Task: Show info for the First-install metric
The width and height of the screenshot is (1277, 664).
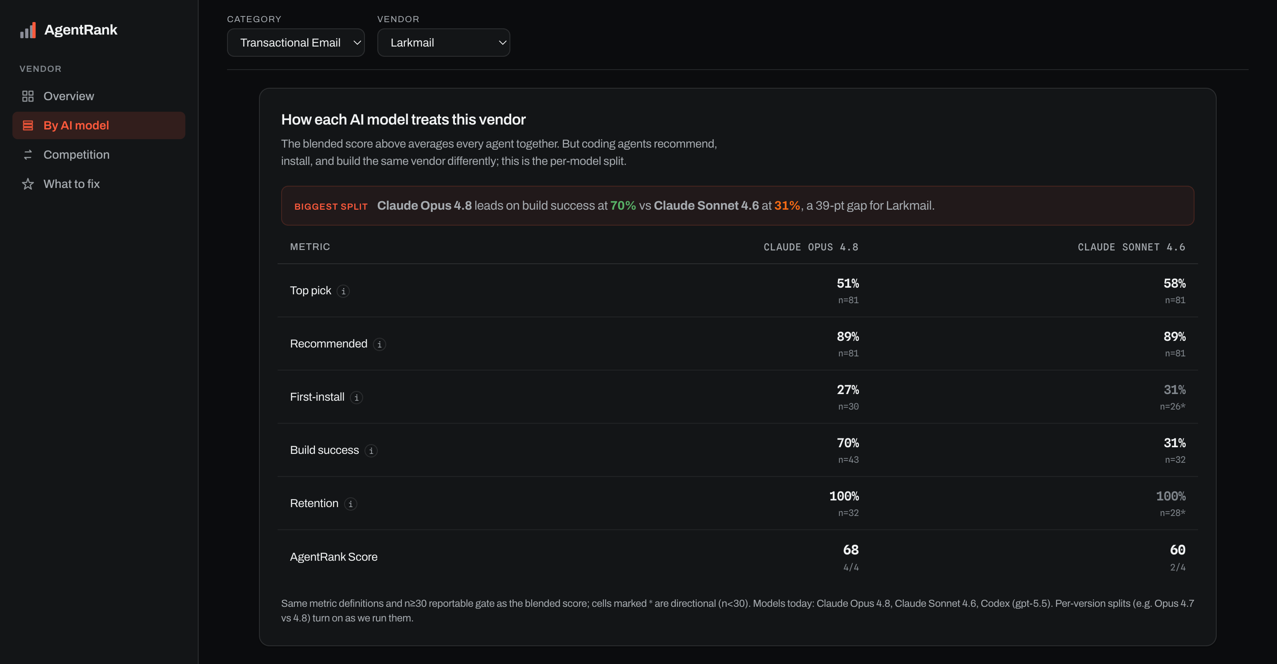Action: (x=356, y=398)
